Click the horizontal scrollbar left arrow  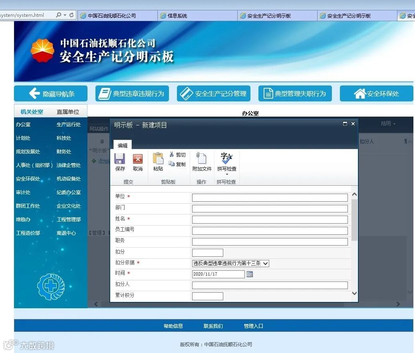[96, 304]
